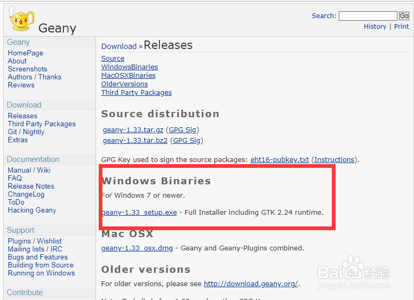The image size is (414, 300).
Task: Click the Documentation sidebar heading
Action: [x=33, y=159]
